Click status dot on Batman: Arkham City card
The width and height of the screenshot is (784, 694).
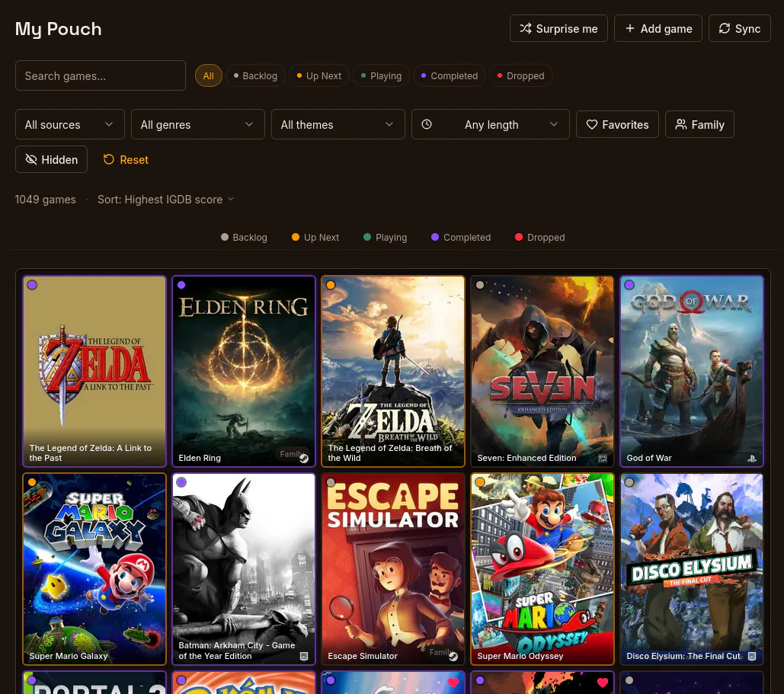(x=181, y=482)
